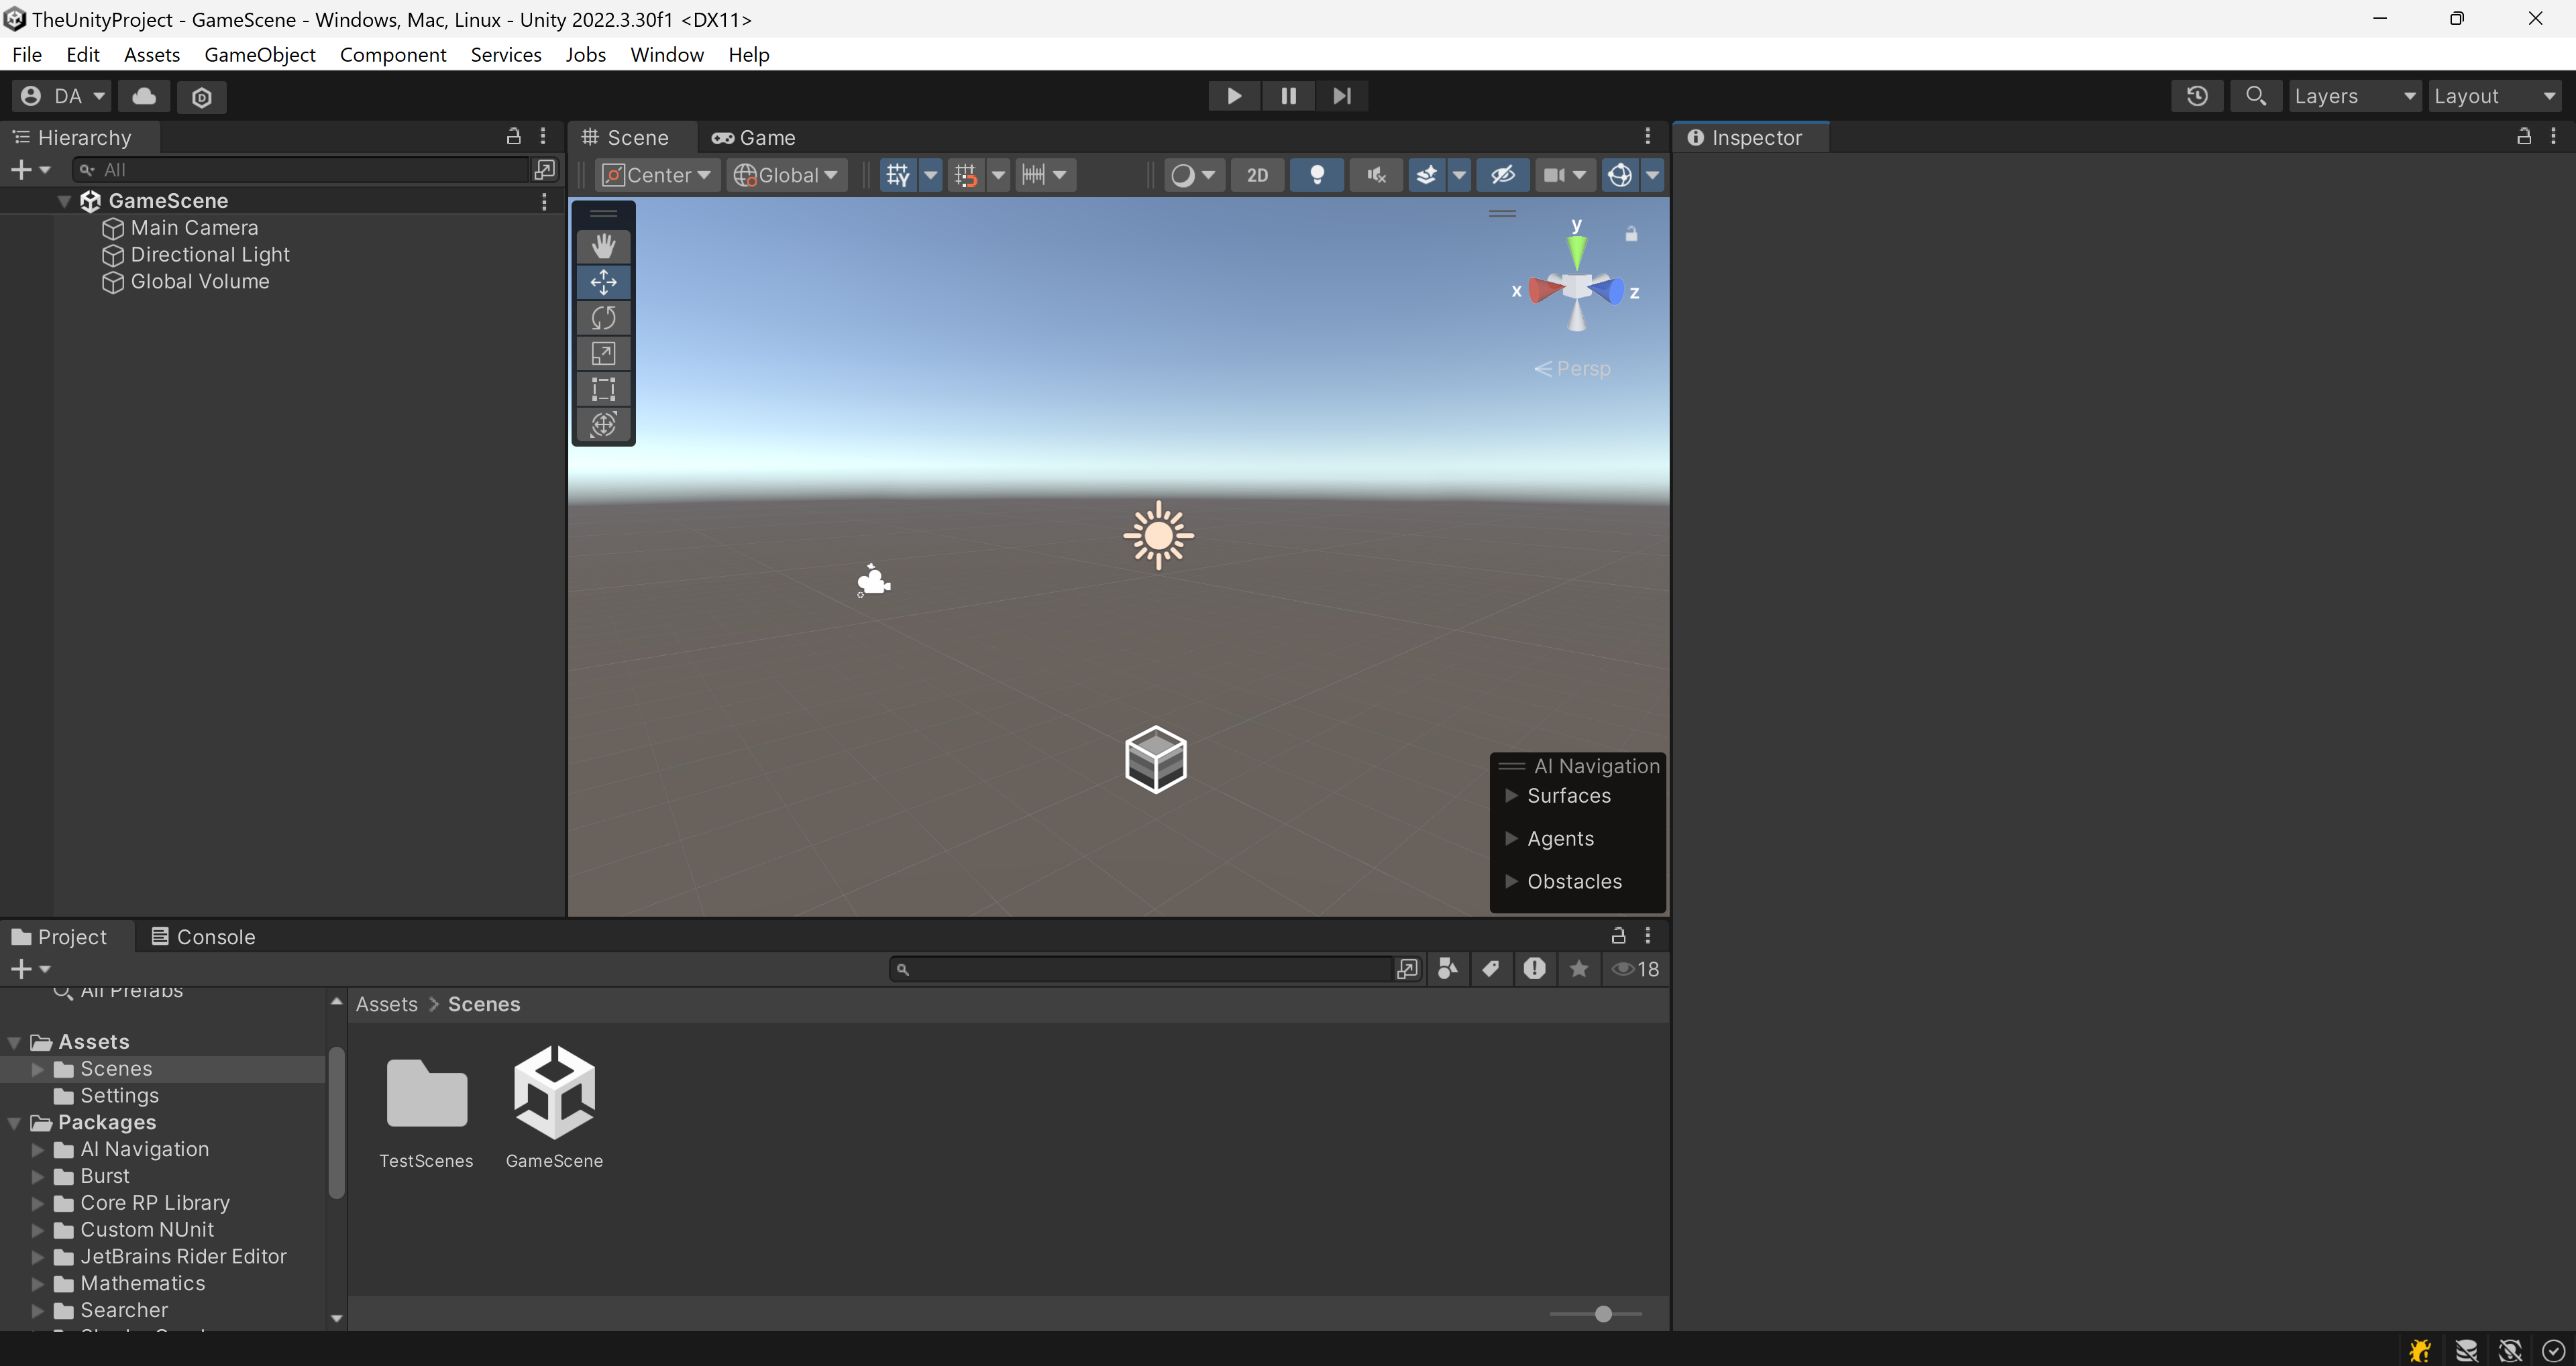Open Unity Cloud services icon
The image size is (2576, 1366).
pyautogui.click(x=144, y=96)
